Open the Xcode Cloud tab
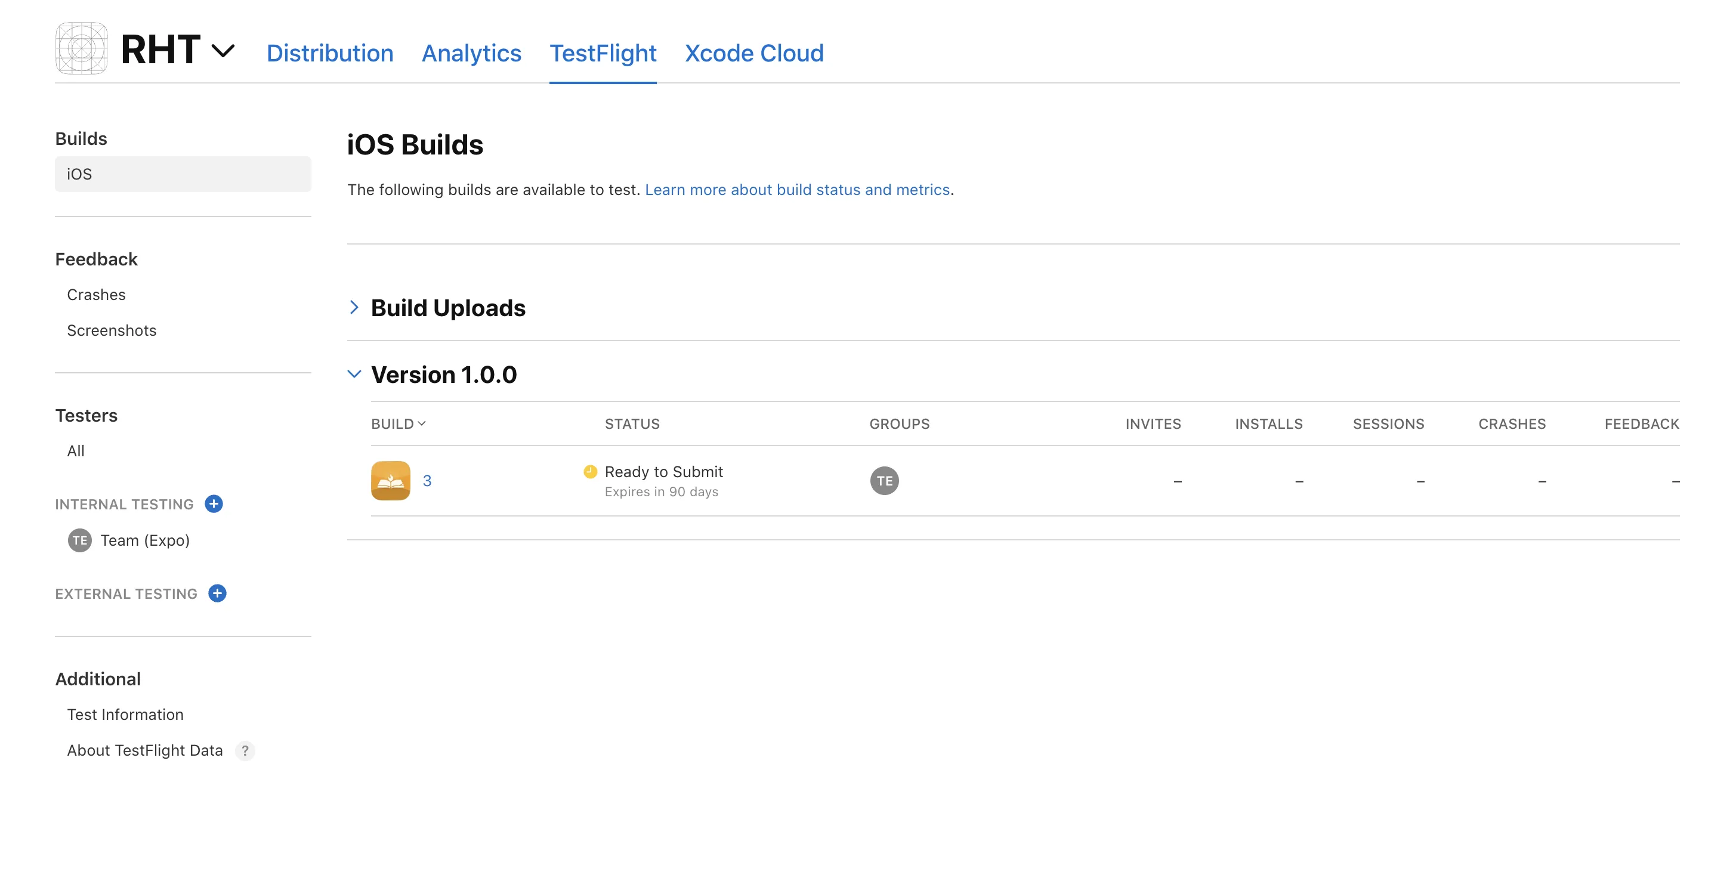 tap(754, 52)
